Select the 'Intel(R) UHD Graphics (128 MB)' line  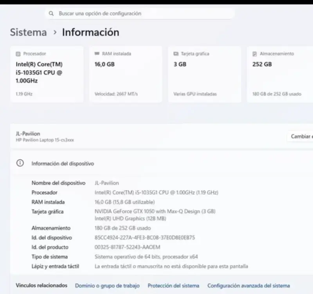pos(130,218)
